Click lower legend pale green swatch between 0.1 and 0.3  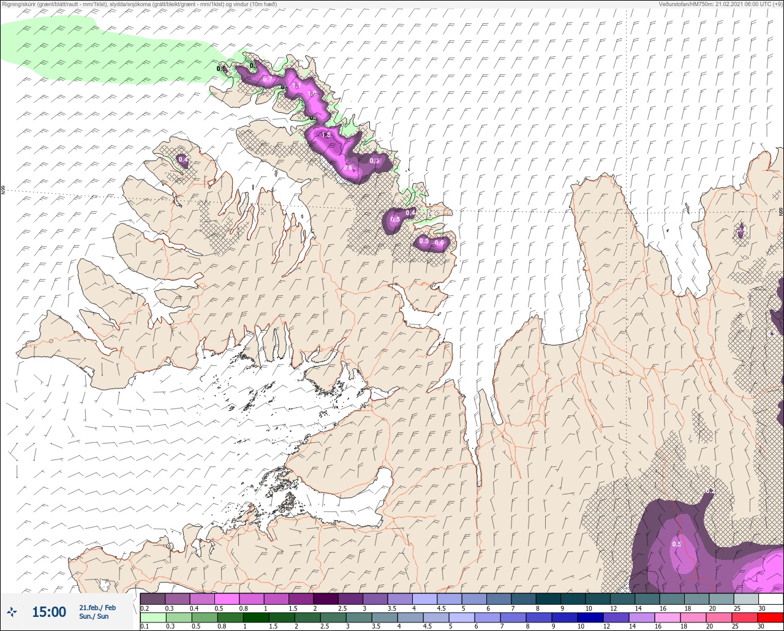153,618
